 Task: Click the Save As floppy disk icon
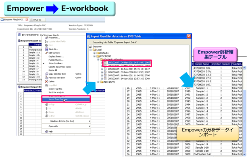point(46,49)
